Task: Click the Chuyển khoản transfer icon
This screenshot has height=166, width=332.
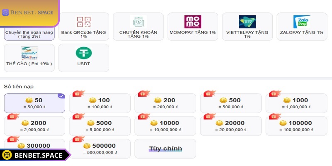Action: coord(138,22)
